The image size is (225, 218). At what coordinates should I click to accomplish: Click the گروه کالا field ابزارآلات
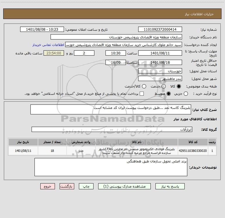click(x=112, y=129)
